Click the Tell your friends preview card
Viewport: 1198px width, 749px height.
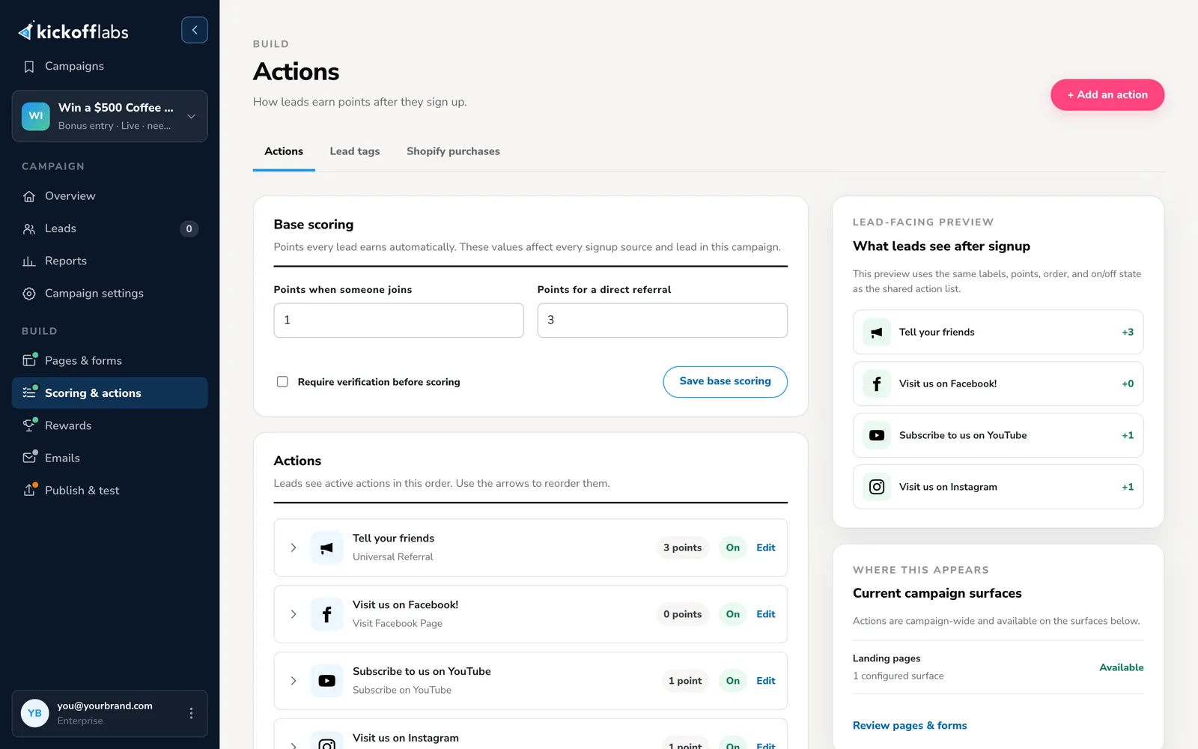click(998, 332)
